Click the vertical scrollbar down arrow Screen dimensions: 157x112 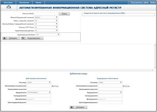pos(155,68)
